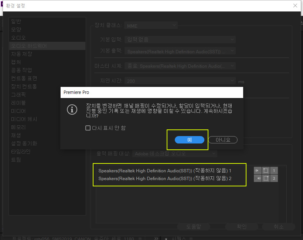
Task: Expand panel overflow chevron in background Premiere window
Action: pyautogui.click(x=156, y=239)
